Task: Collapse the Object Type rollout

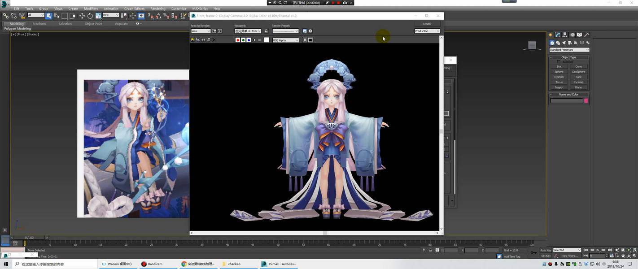Action: (569, 57)
